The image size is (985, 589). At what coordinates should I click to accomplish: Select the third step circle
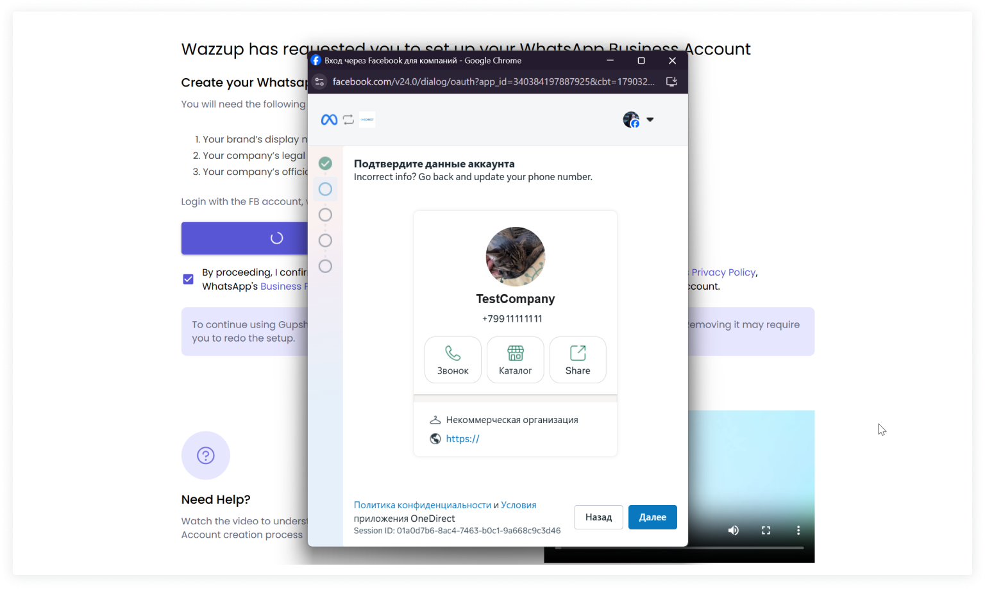(x=325, y=215)
